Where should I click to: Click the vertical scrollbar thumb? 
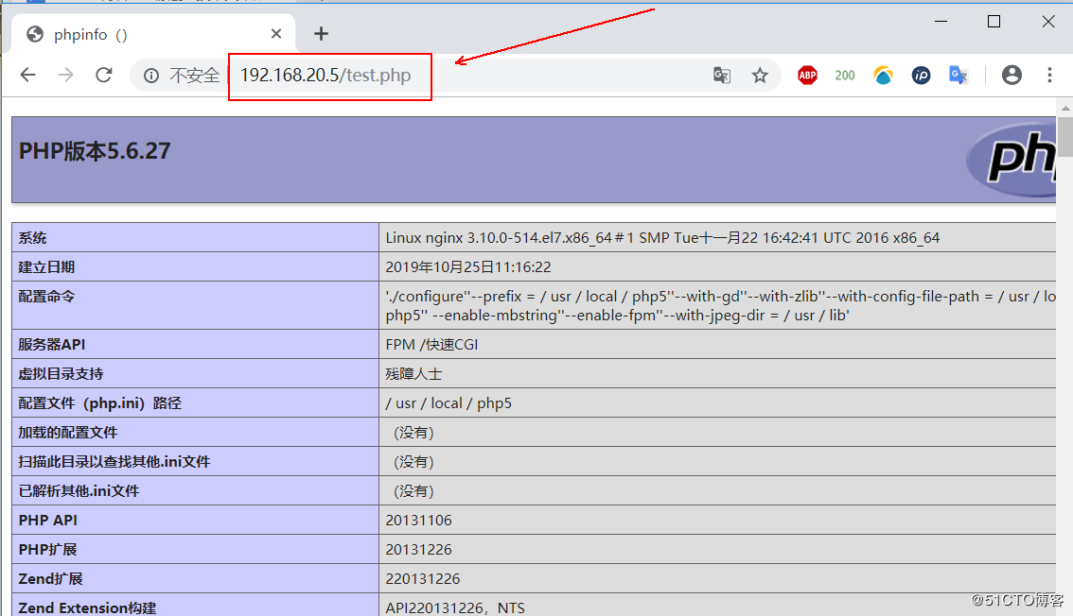(1065, 137)
